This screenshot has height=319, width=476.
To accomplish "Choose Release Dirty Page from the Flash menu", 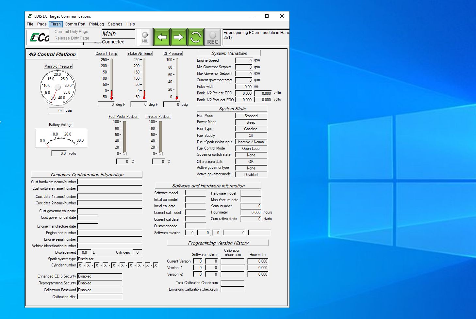I will [72, 38].
